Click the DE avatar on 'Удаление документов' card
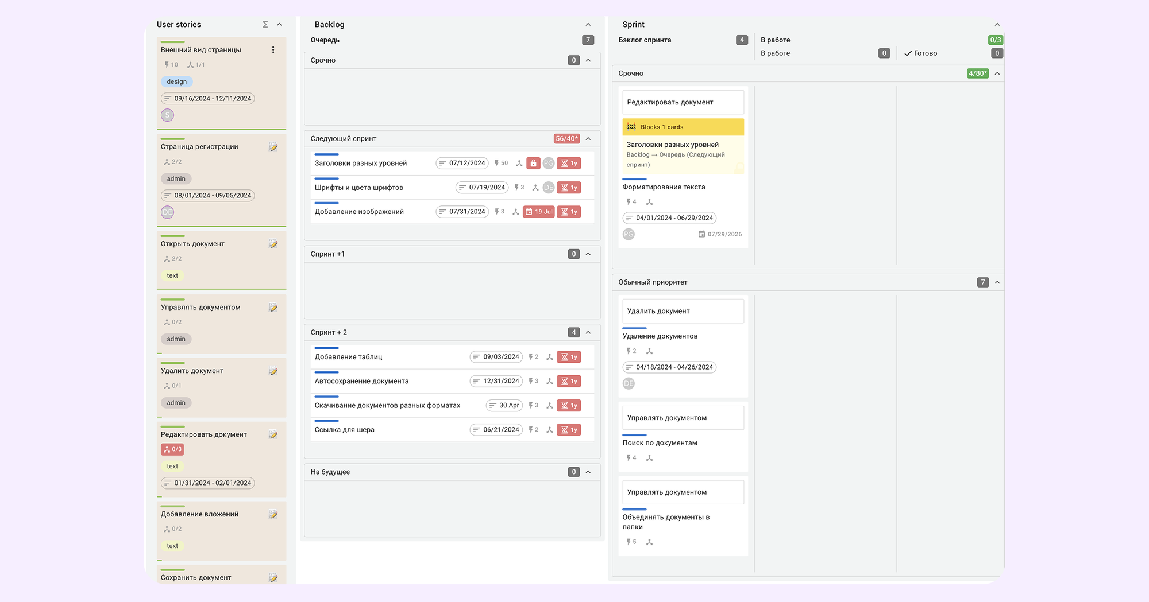 629,383
